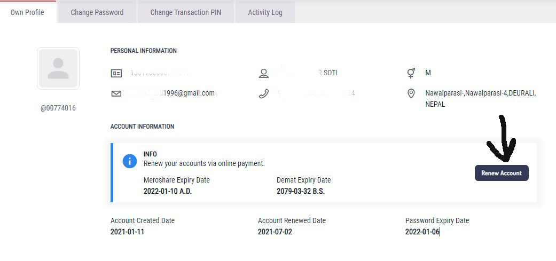Click the email envelope icon
This screenshot has height=261, width=556.
(x=116, y=94)
